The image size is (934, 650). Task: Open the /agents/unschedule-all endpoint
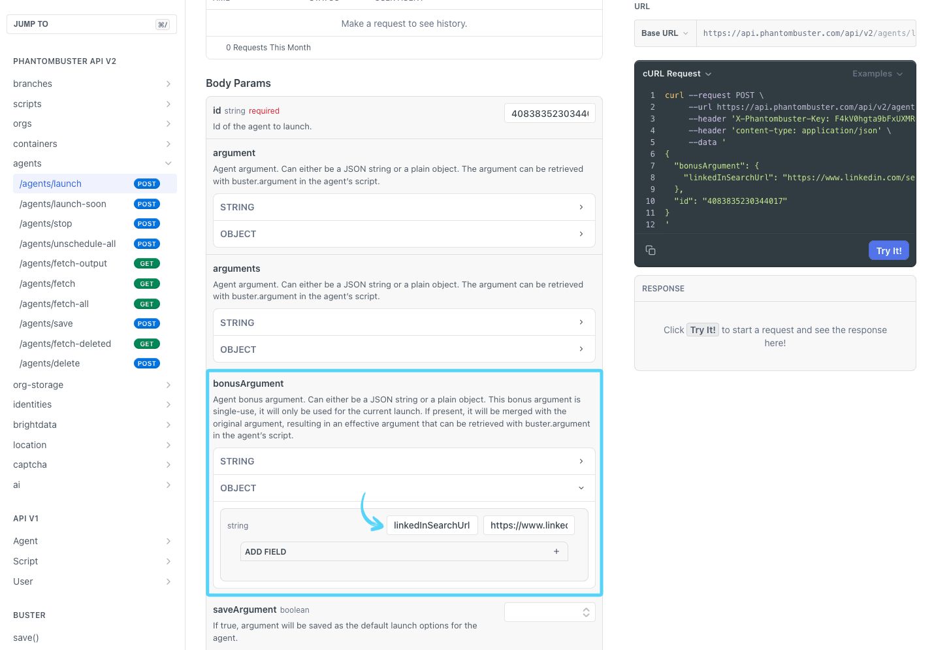95,244
